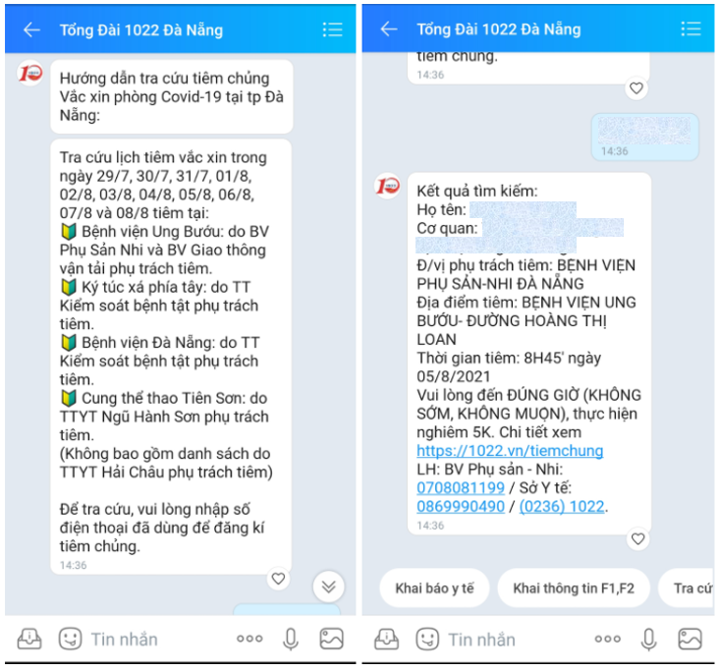
Task: Open the list menu icon in right chat header
Action: click(x=691, y=28)
